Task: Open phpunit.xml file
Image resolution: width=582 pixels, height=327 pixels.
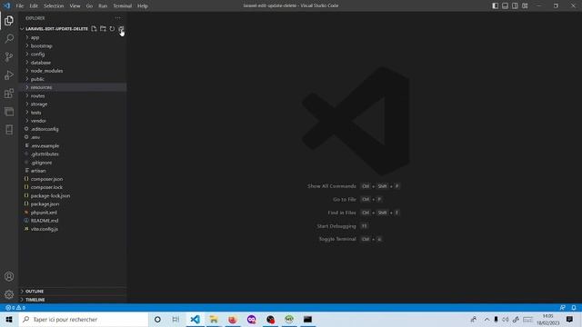Action: [x=73, y=213]
